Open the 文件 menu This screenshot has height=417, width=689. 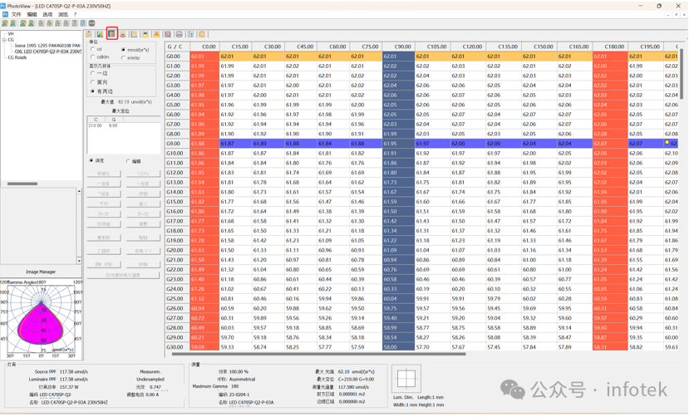coord(17,14)
